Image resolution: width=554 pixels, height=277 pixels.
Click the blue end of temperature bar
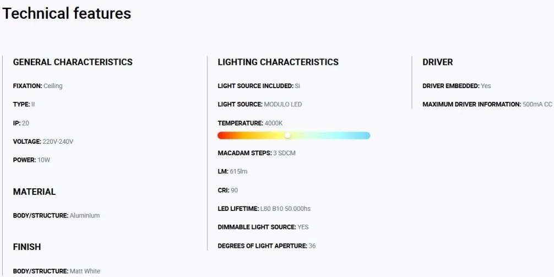tap(366, 135)
